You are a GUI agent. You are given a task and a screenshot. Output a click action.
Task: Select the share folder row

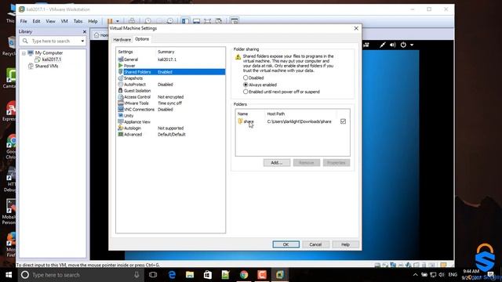tap(293, 121)
